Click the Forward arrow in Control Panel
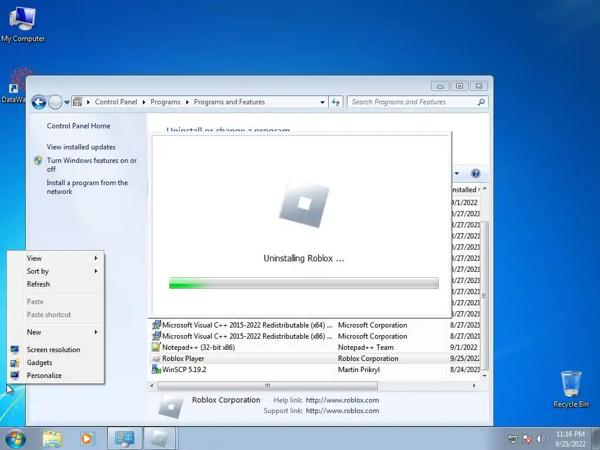The height and width of the screenshot is (450, 600). click(x=55, y=102)
